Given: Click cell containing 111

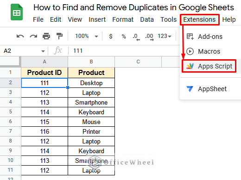Looking at the screenshot, I should coord(44,83).
